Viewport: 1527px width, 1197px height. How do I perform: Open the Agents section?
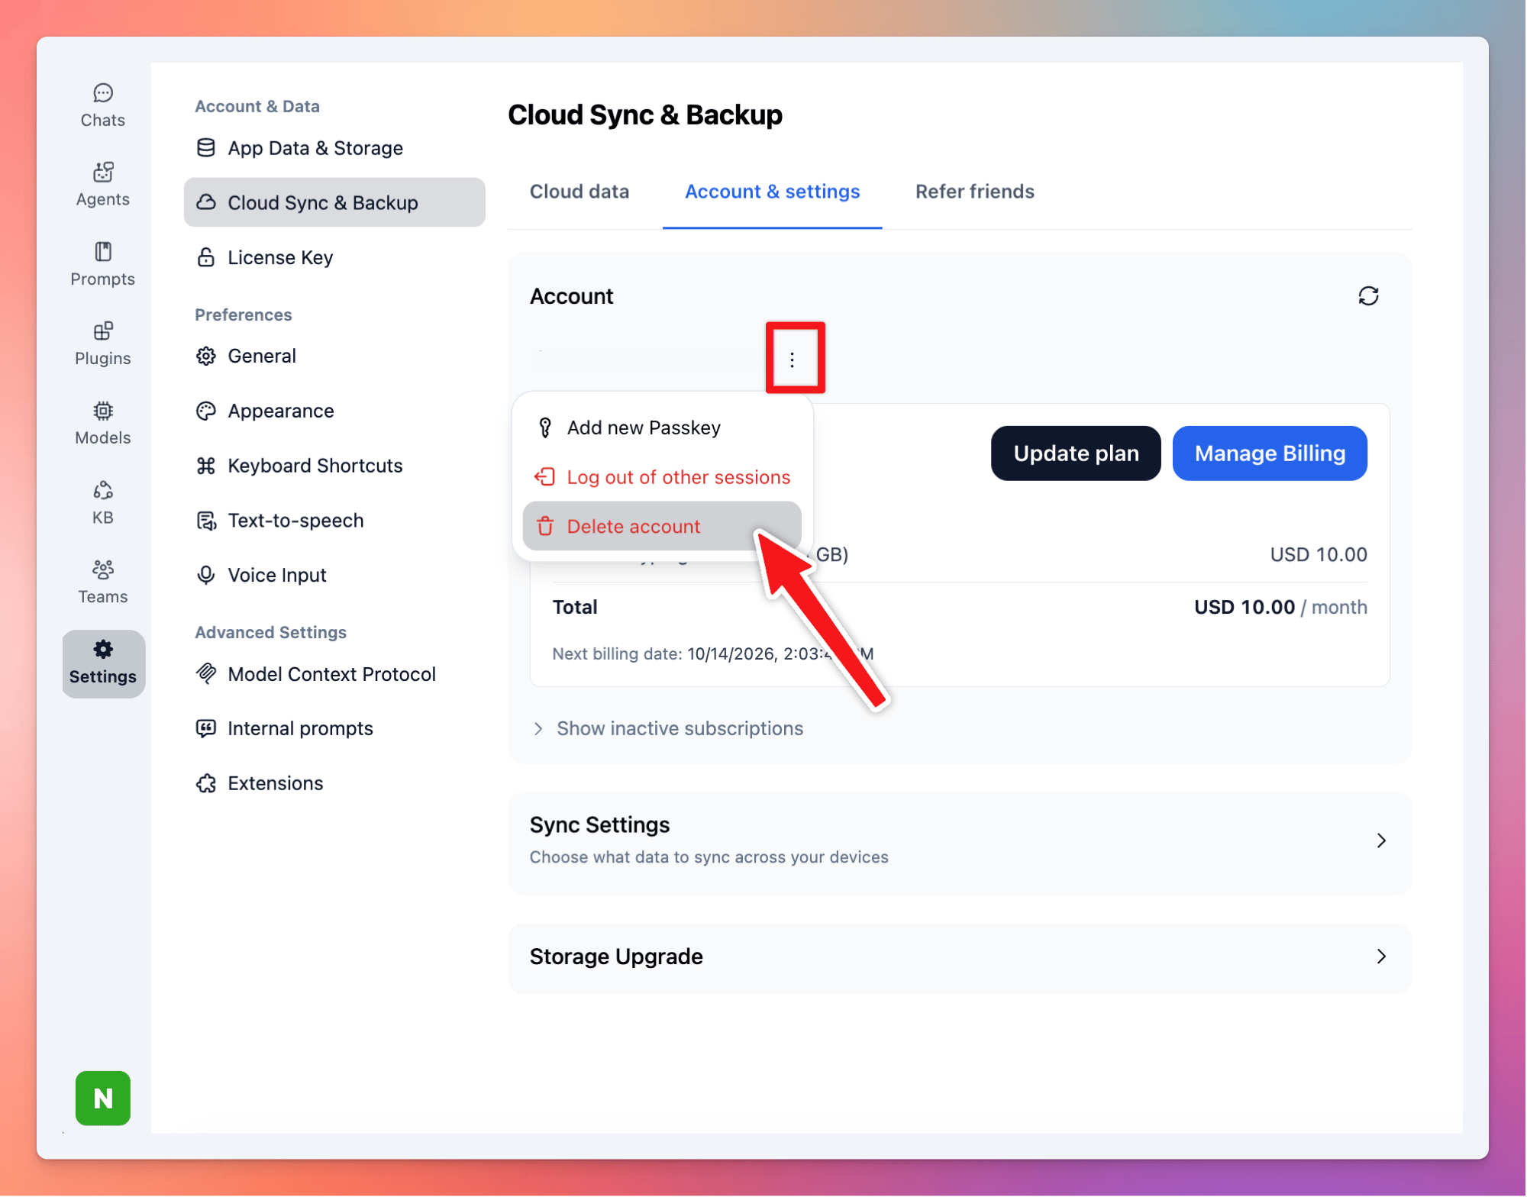point(103,185)
